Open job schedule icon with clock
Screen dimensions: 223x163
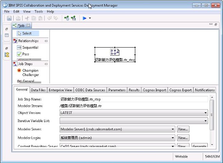point(67,18)
